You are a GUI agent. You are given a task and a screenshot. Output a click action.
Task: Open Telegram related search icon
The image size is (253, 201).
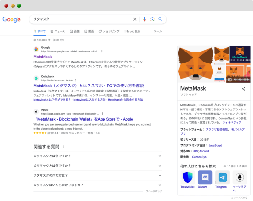coord(222,177)
